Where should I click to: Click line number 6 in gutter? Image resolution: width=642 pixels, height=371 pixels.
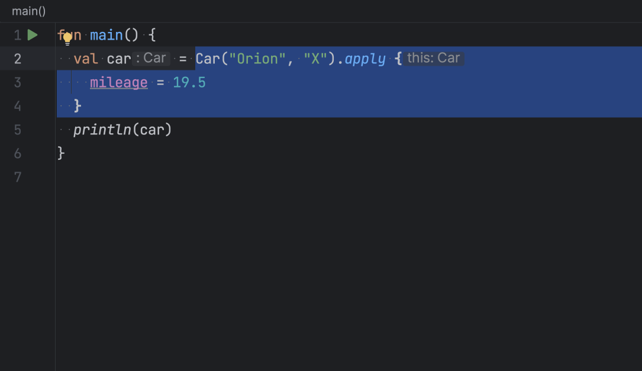(17, 153)
